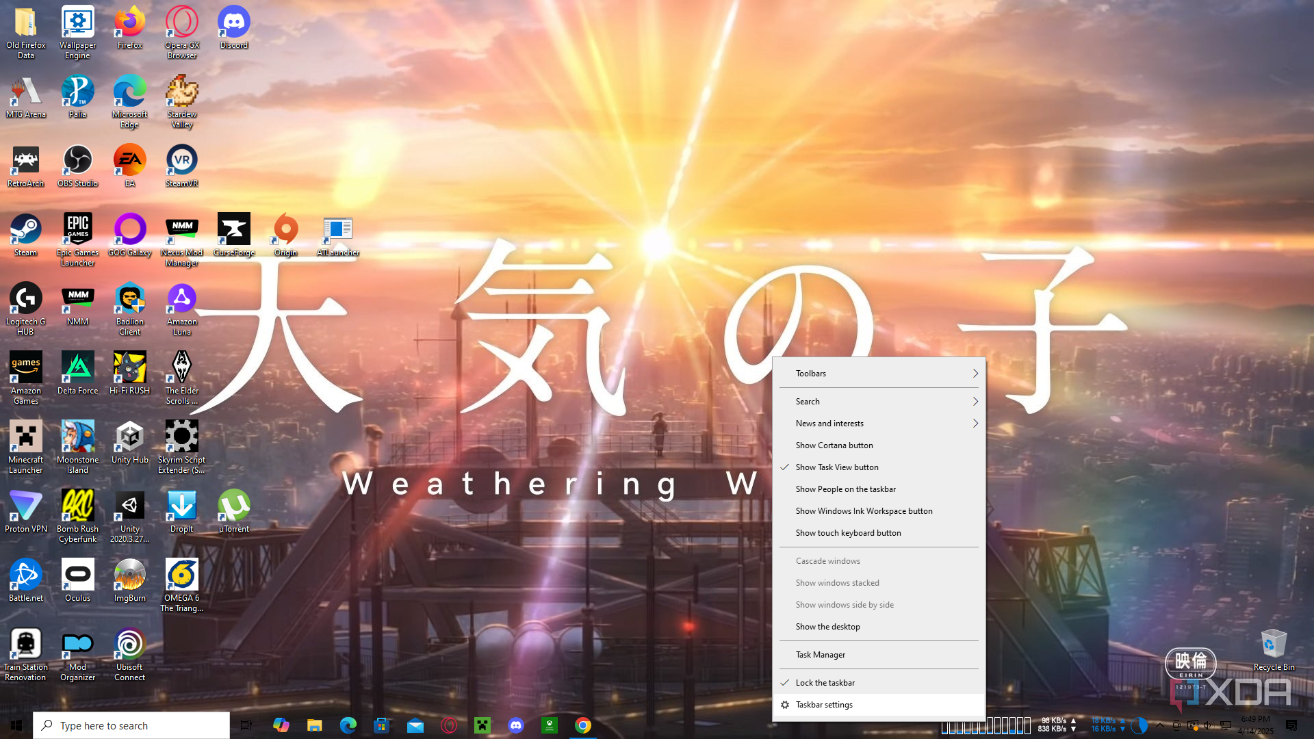Enable Show Windows Ink Workspace button
The image size is (1314, 739).
point(879,511)
